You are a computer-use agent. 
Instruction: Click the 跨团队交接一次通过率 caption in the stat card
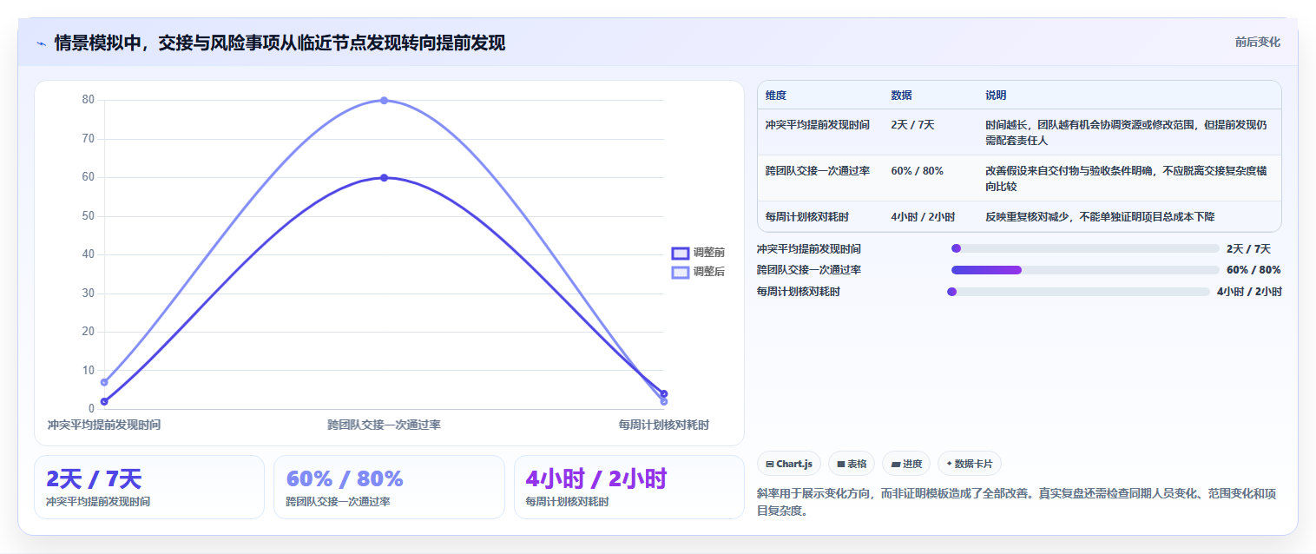click(338, 502)
